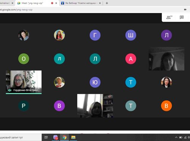Click the Chrome icon in the taskbar
Image resolution: width=190 pixels, height=141 pixels.
pyautogui.click(x=64, y=137)
